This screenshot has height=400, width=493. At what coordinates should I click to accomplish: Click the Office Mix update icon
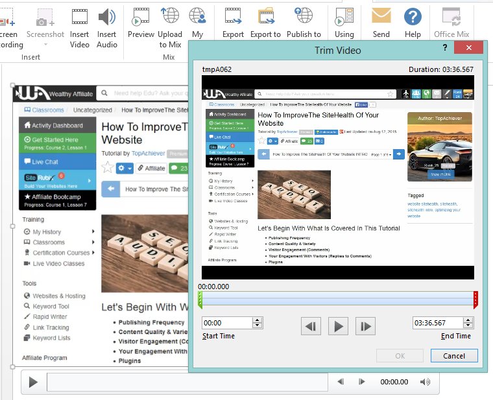451,16
